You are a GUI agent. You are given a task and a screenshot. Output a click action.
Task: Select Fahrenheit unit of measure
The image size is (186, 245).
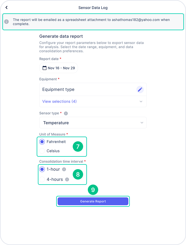pyautogui.click(x=42, y=142)
